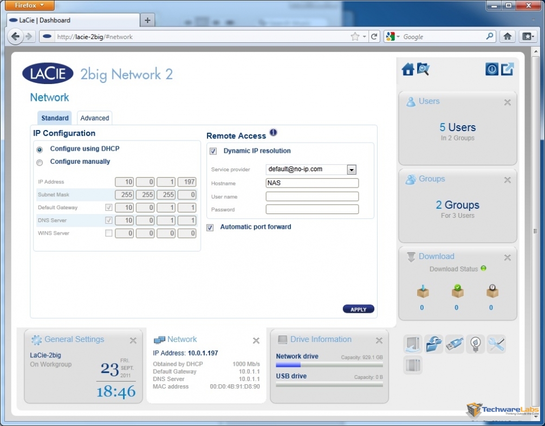
Task: Open the General Settings widget title
Action: point(74,339)
